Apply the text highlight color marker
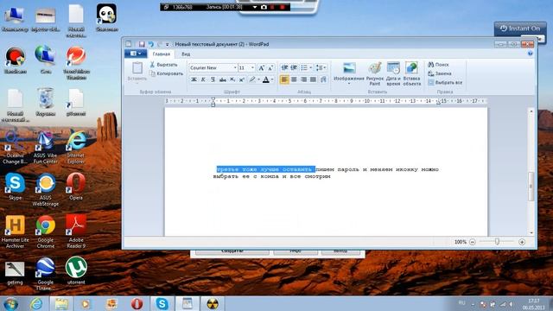This screenshot has width=553, height=311. pyautogui.click(x=252, y=79)
